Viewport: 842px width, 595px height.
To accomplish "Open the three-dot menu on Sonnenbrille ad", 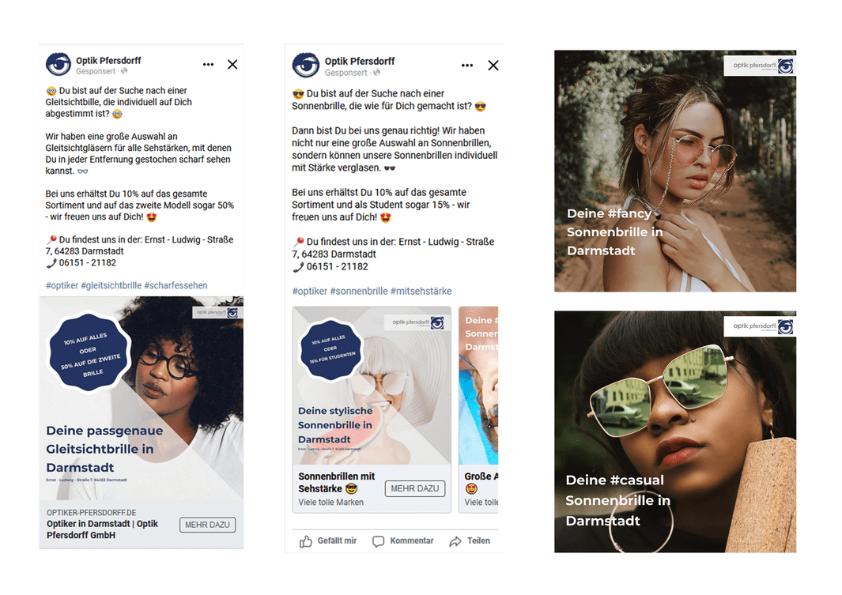I will point(467,66).
